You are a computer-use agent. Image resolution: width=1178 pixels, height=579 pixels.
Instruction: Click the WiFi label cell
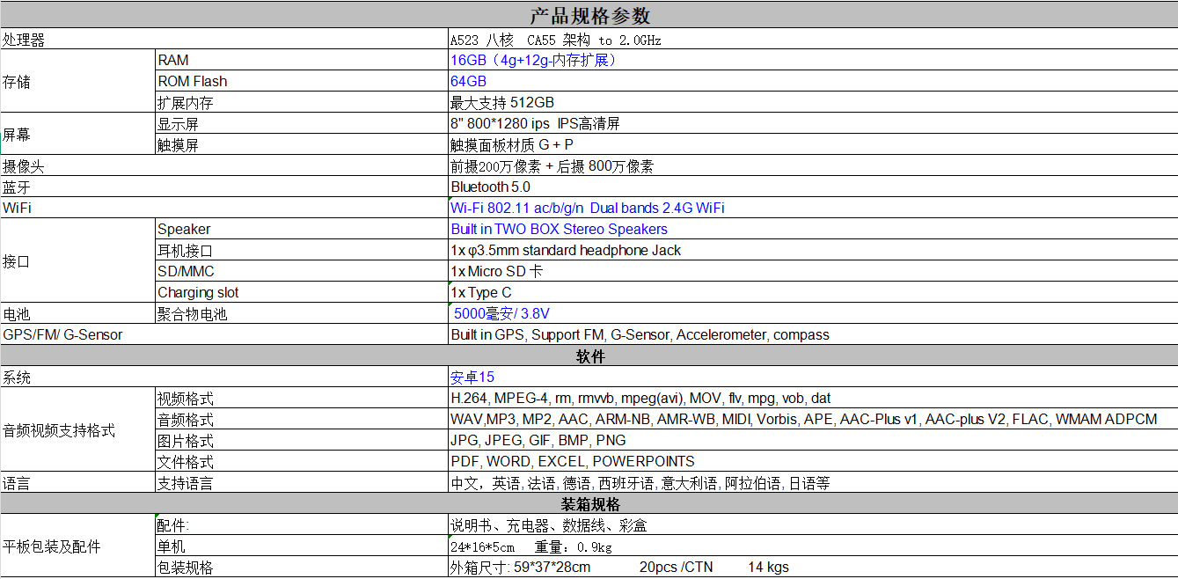[224, 209]
